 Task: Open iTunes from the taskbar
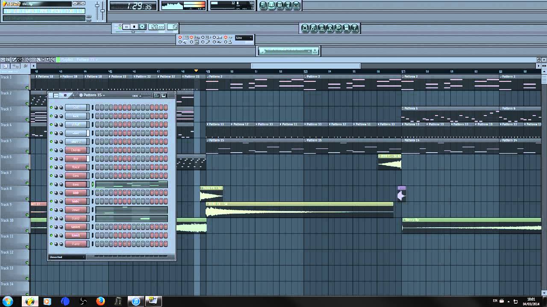click(x=135, y=301)
